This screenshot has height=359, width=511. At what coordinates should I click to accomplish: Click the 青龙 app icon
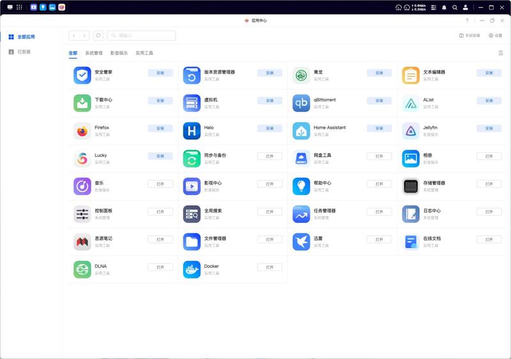(x=301, y=75)
